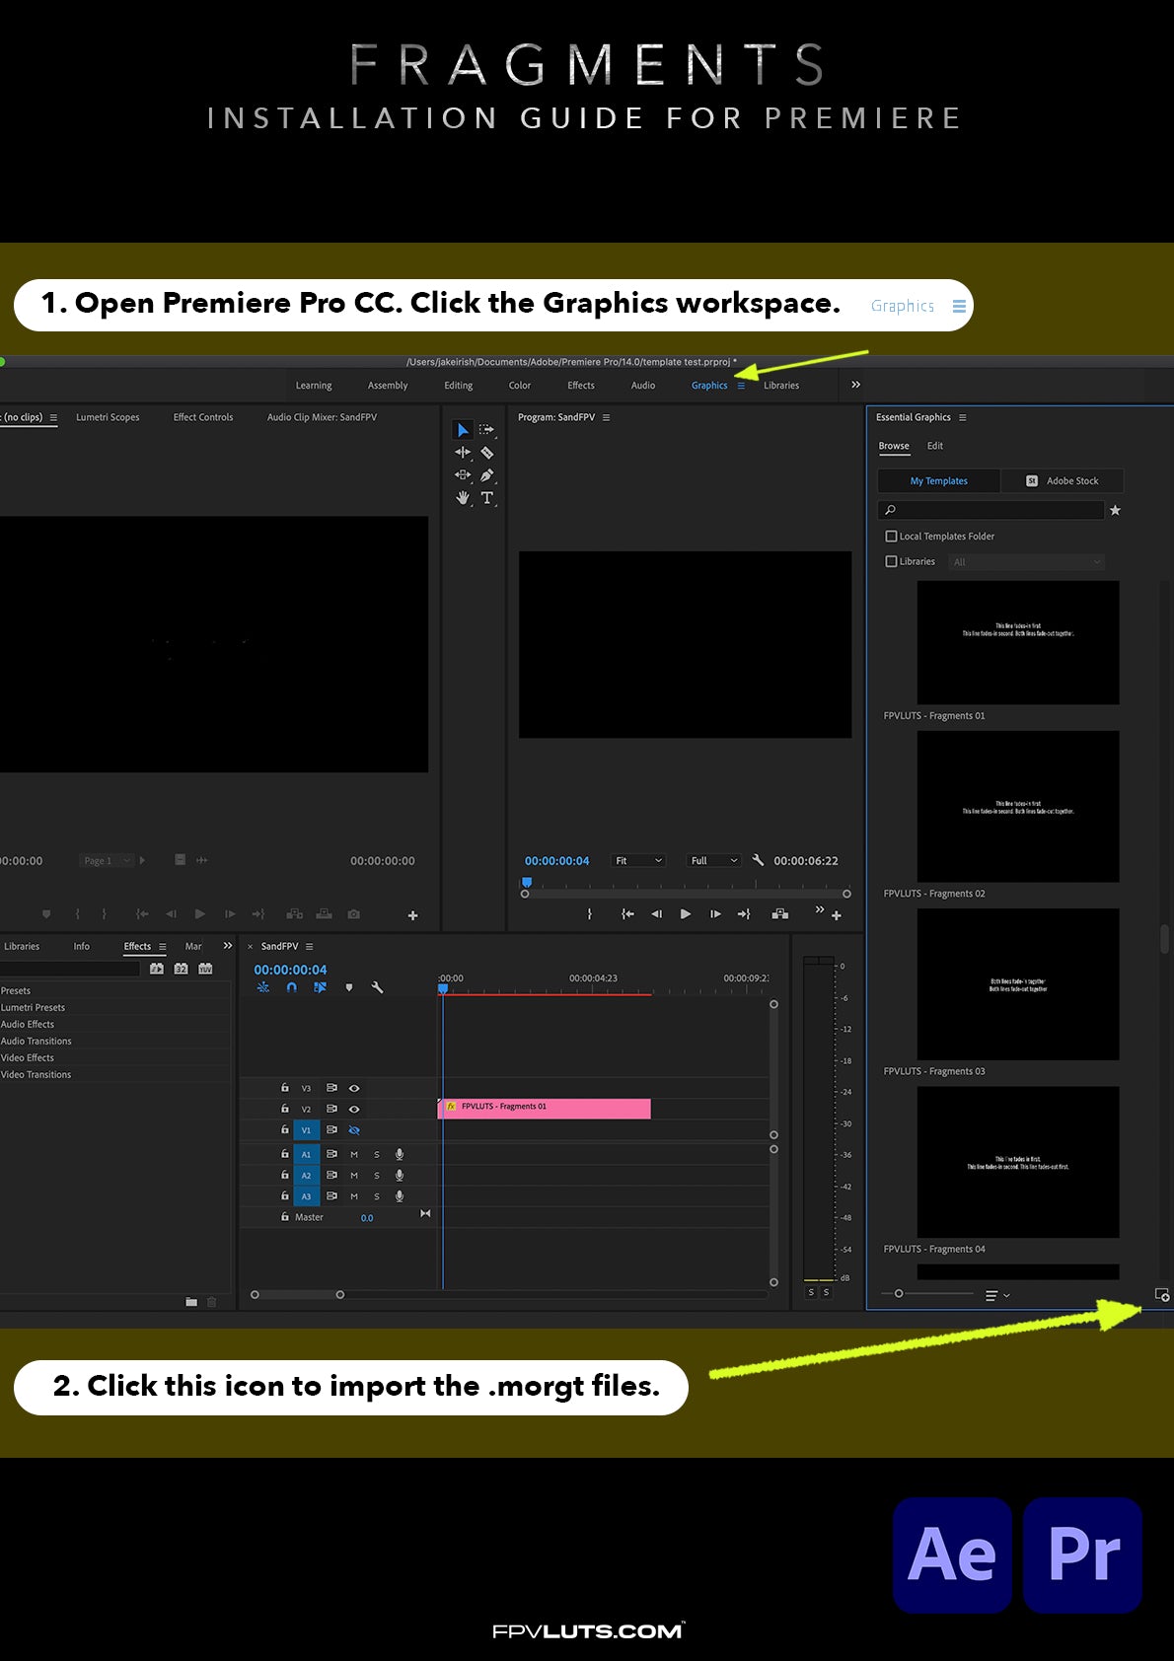Screen dimensions: 1174x1661
Task: Click the install Motion Graphics template icon
Action: pos(1162,1295)
